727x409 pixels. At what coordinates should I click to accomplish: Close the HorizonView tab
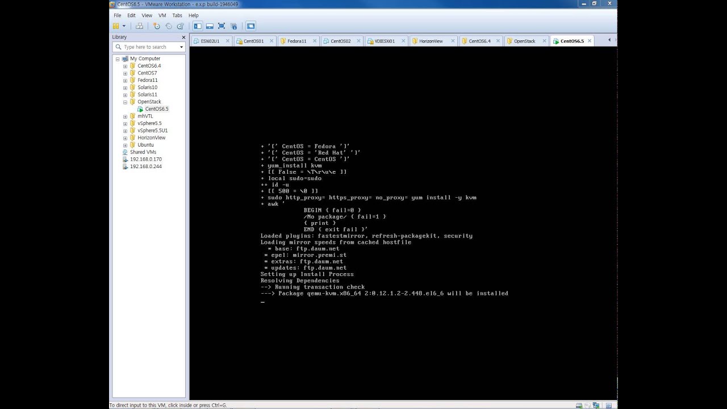453,41
